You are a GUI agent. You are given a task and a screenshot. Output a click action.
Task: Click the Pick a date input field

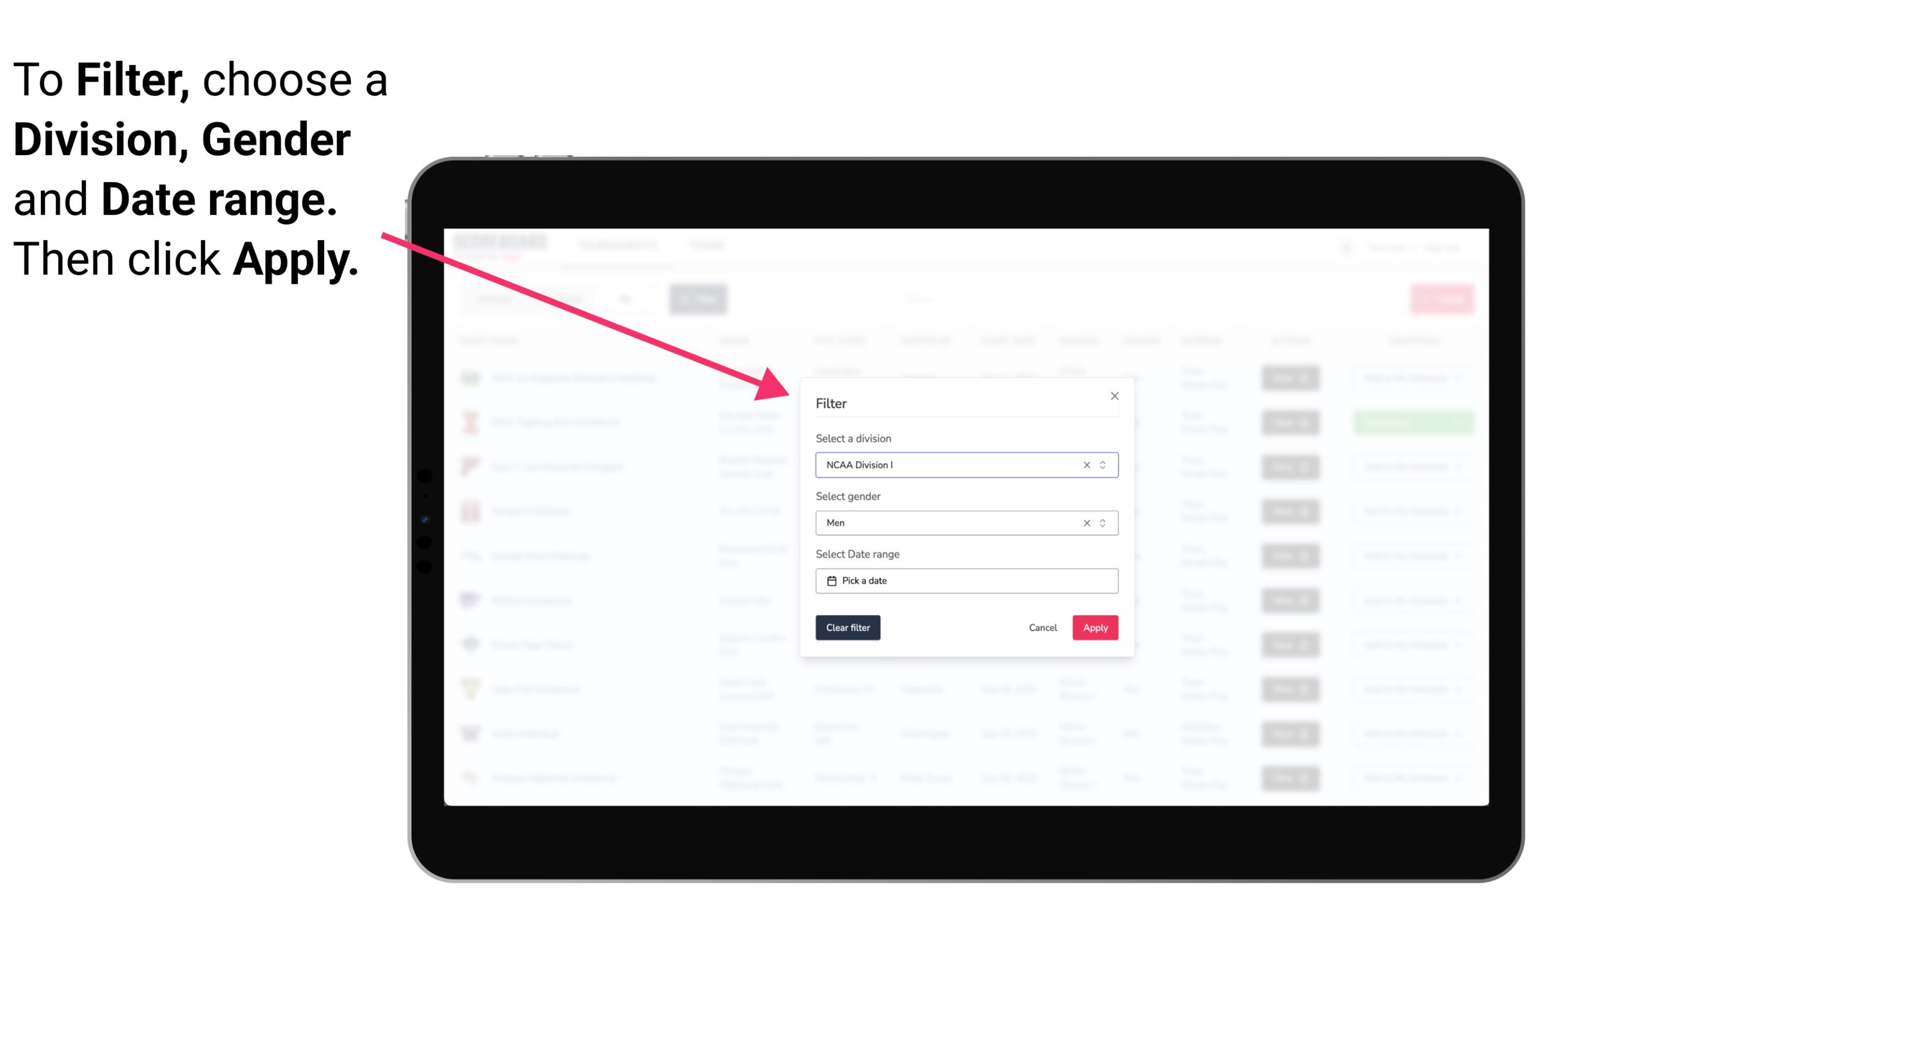[x=967, y=581]
